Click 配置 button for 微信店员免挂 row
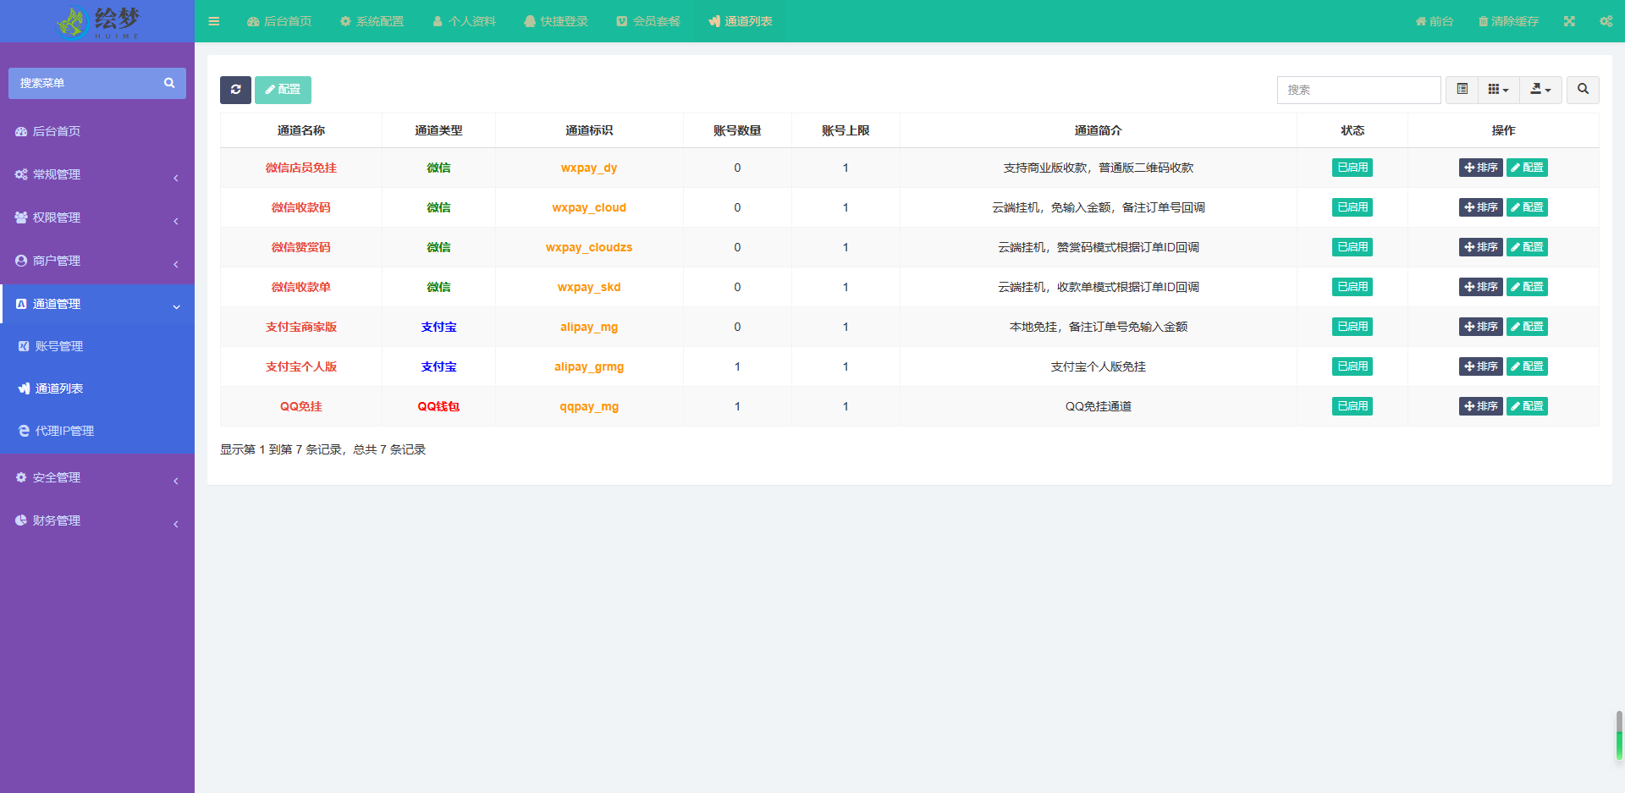The image size is (1625, 793). point(1527,168)
